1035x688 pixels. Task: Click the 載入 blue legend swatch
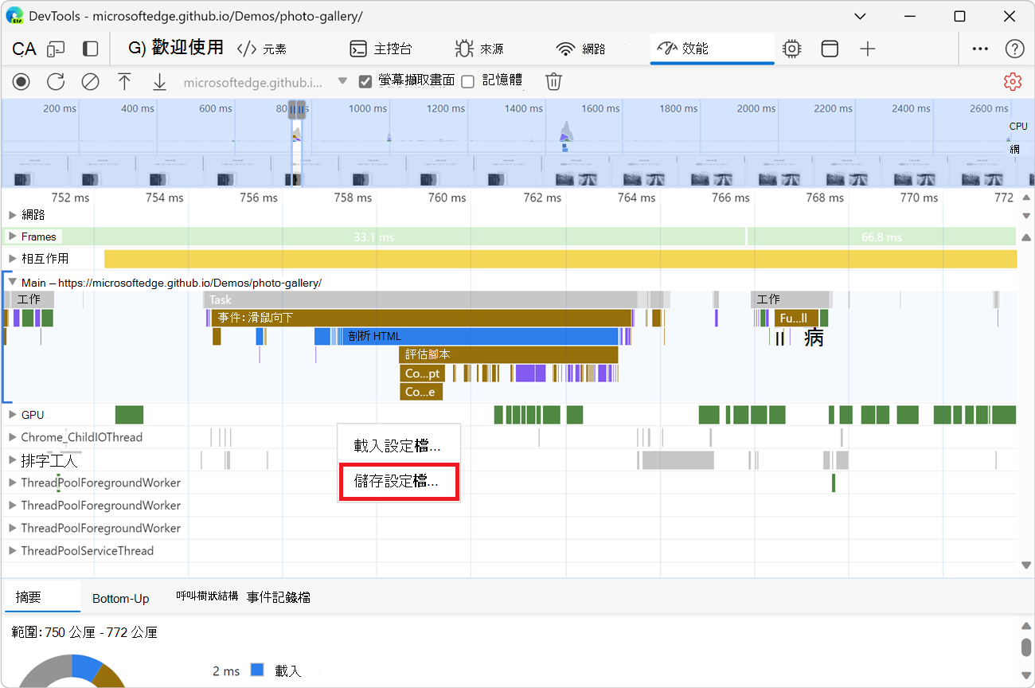click(256, 670)
